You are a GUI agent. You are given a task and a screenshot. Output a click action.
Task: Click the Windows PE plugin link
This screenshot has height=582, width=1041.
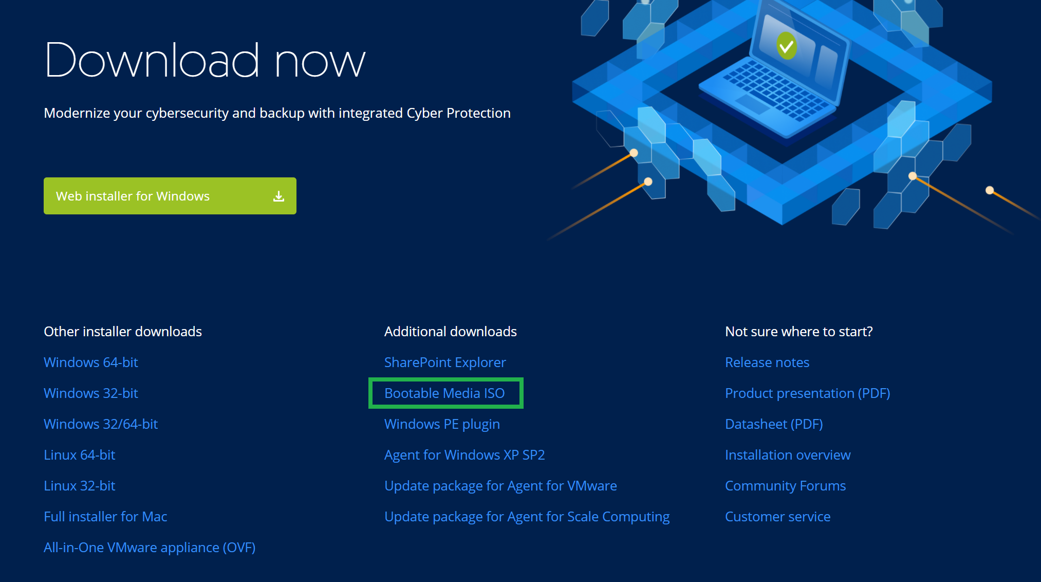click(442, 424)
